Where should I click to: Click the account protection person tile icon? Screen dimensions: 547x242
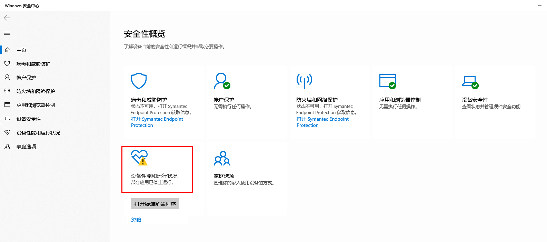pos(222,81)
